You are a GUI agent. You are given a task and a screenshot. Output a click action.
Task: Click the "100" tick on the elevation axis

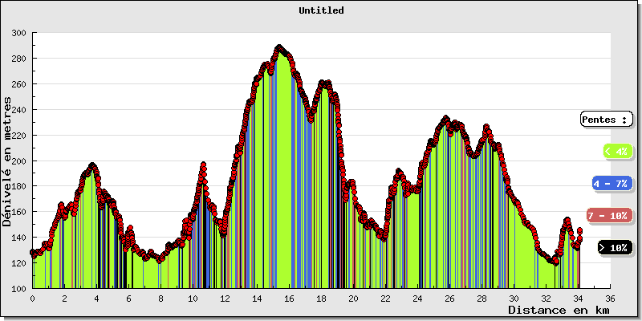pos(18,286)
